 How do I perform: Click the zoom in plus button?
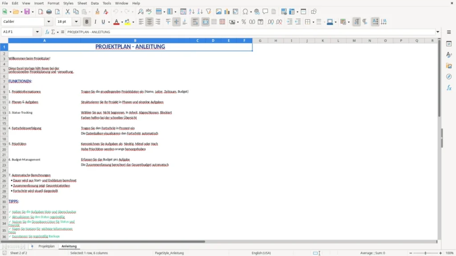pyautogui.click(x=440, y=253)
